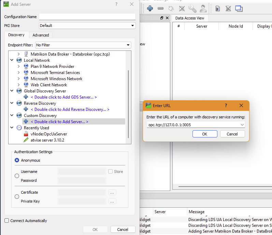Expand Web Client Network node

(18, 85)
